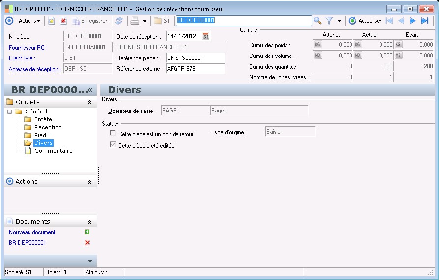Open the calendar date picker icon

[x=206, y=36]
